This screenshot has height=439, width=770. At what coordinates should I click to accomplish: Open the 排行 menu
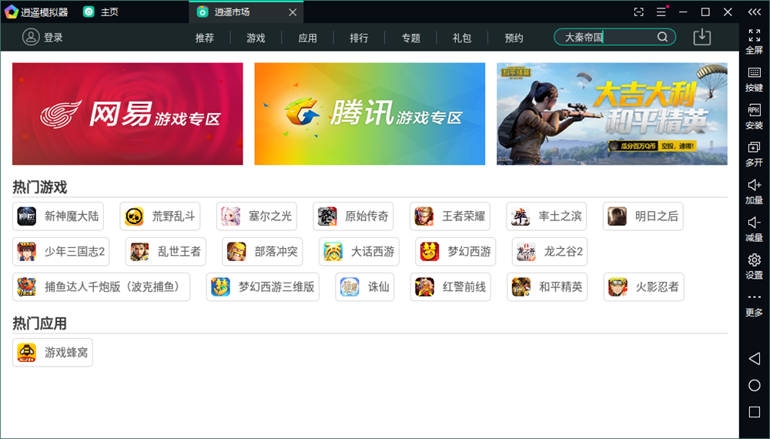(x=359, y=38)
